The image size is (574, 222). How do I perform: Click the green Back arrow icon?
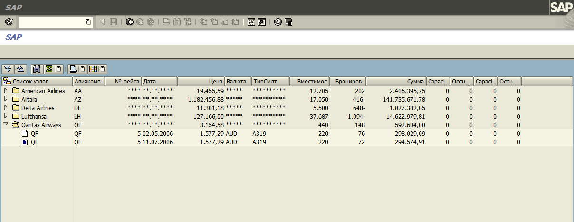130,22
